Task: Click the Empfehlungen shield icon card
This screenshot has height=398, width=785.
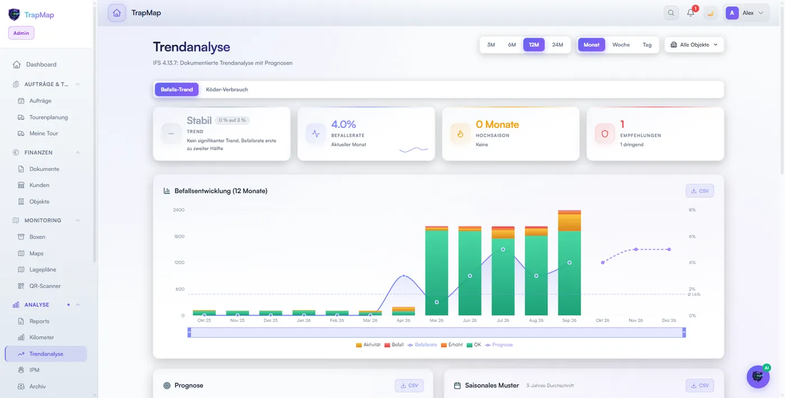Action: click(604, 134)
